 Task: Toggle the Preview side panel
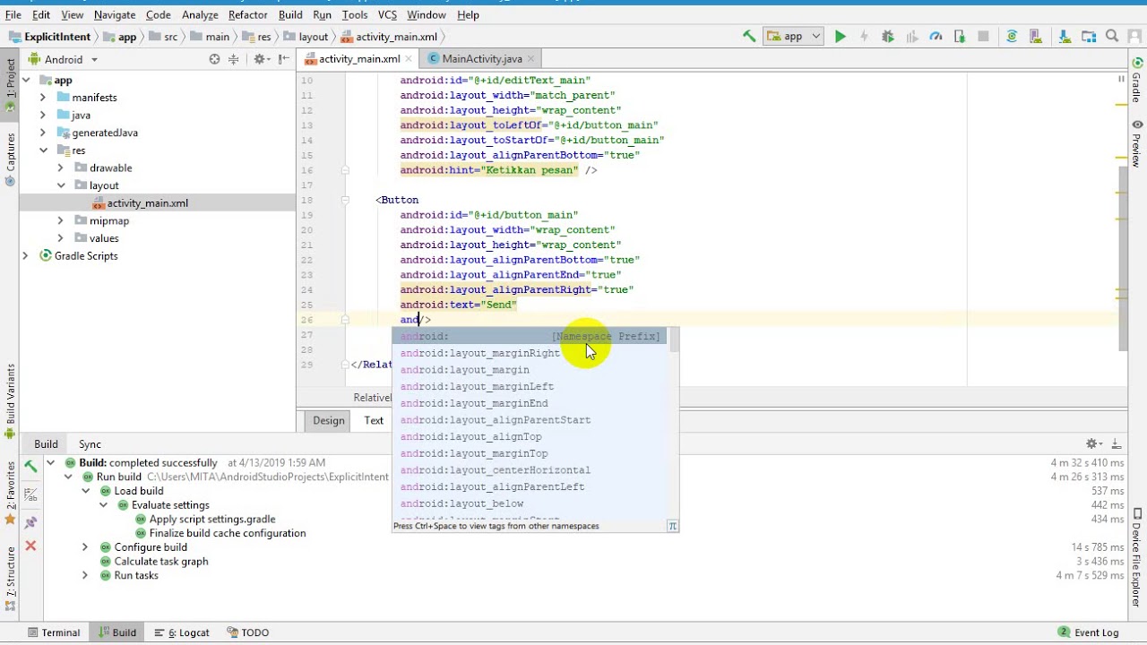pyautogui.click(x=1137, y=143)
